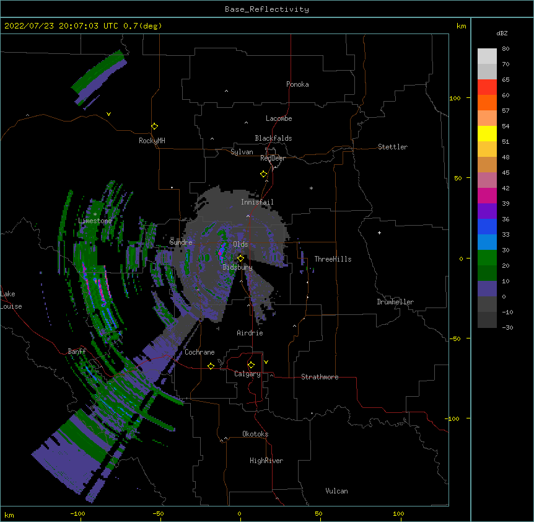This screenshot has height=522, width=534.
Task: Select the violet 36-39 dBZ legend swatch
Action: (x=487, y=211)
